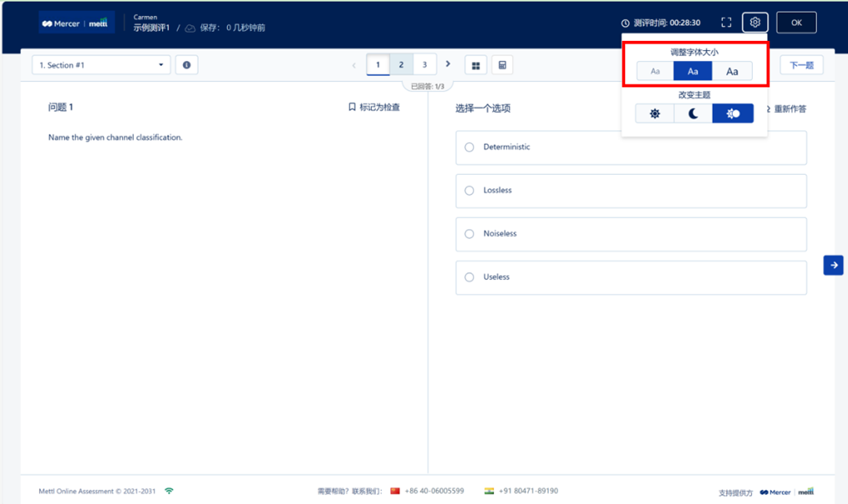
Task: Open the question grid overview icon
Action: coord(475,65)
